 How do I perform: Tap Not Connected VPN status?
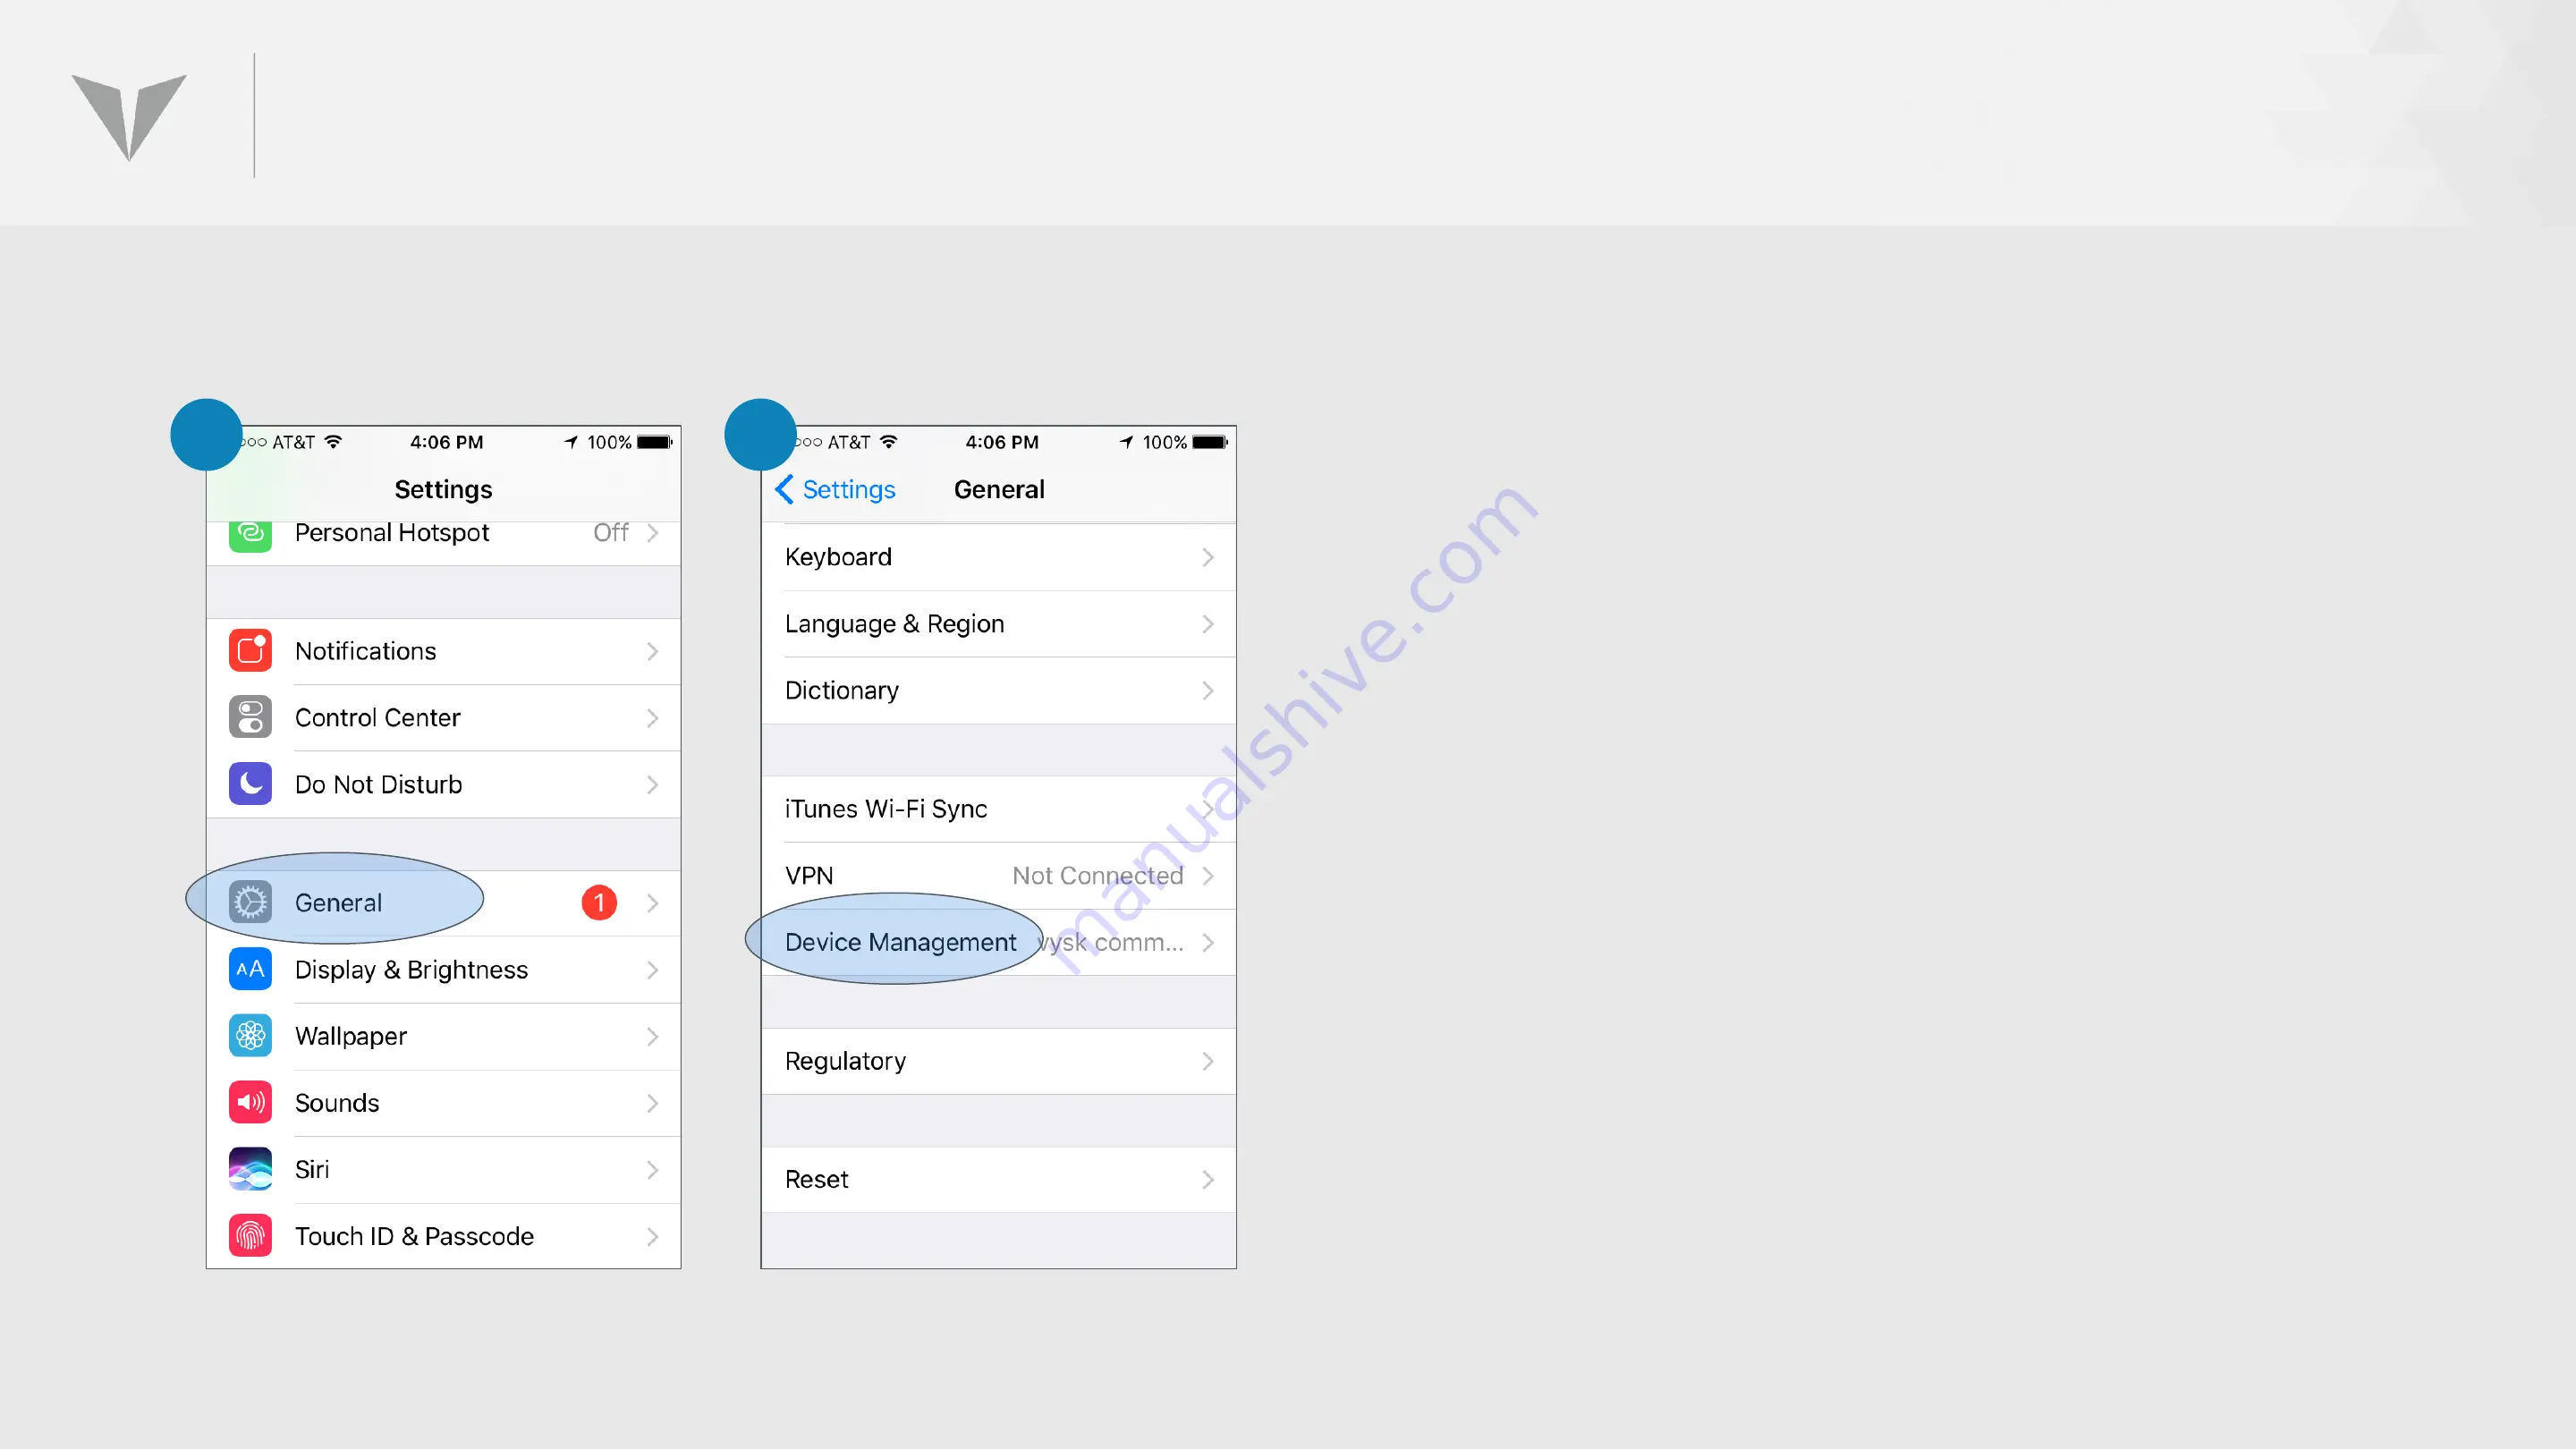[1098, 875]
